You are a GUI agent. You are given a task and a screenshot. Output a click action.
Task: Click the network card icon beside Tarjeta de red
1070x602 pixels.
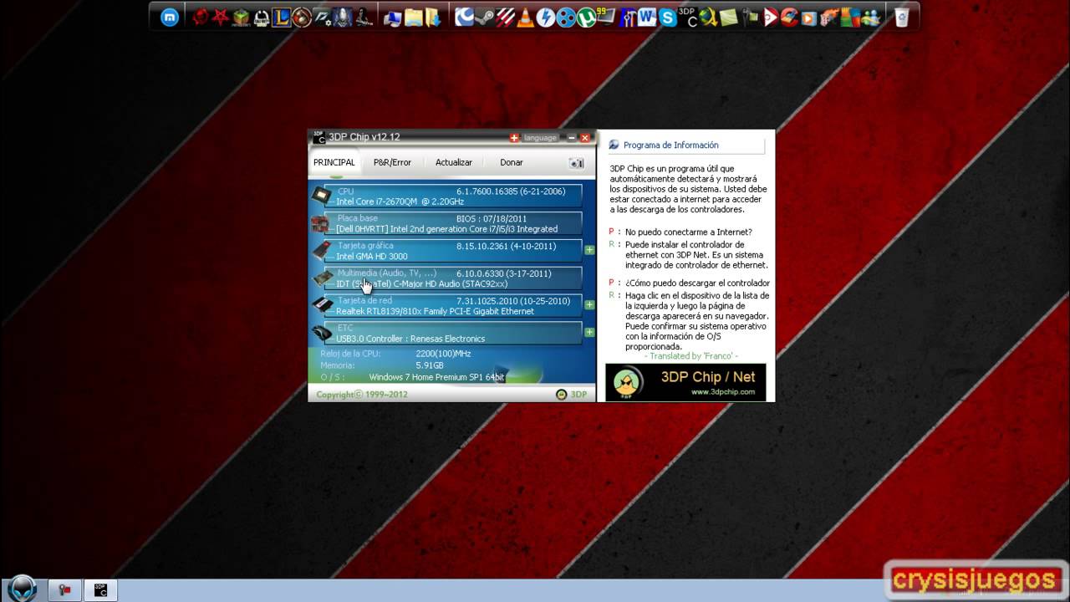321,305
